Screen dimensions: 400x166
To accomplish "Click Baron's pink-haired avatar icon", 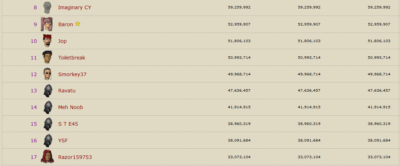I will [x=47, y=24].
